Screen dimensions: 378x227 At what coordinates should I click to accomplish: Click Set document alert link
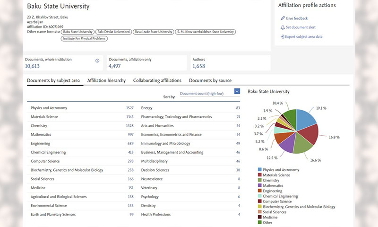pyautogui.click(x=301, y=27)
